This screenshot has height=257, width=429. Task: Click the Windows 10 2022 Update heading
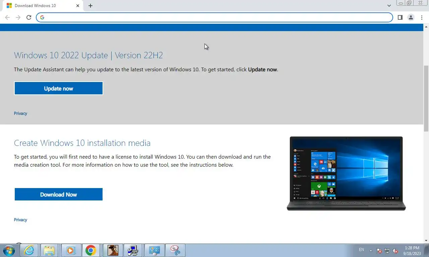(x=88, y=55)
